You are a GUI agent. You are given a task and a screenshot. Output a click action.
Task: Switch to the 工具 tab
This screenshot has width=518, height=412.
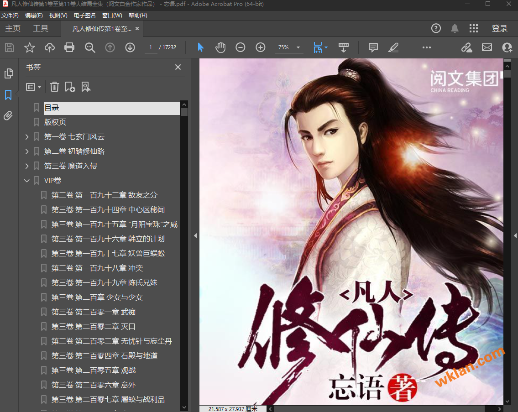[x=41, y=28]
